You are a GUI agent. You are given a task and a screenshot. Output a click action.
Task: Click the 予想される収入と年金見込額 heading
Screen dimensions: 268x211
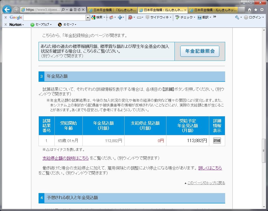coord(72,198)
